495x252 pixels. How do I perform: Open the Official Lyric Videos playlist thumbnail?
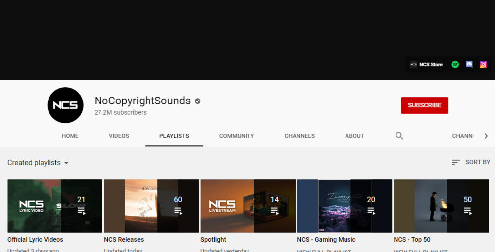tap(55, 206)
